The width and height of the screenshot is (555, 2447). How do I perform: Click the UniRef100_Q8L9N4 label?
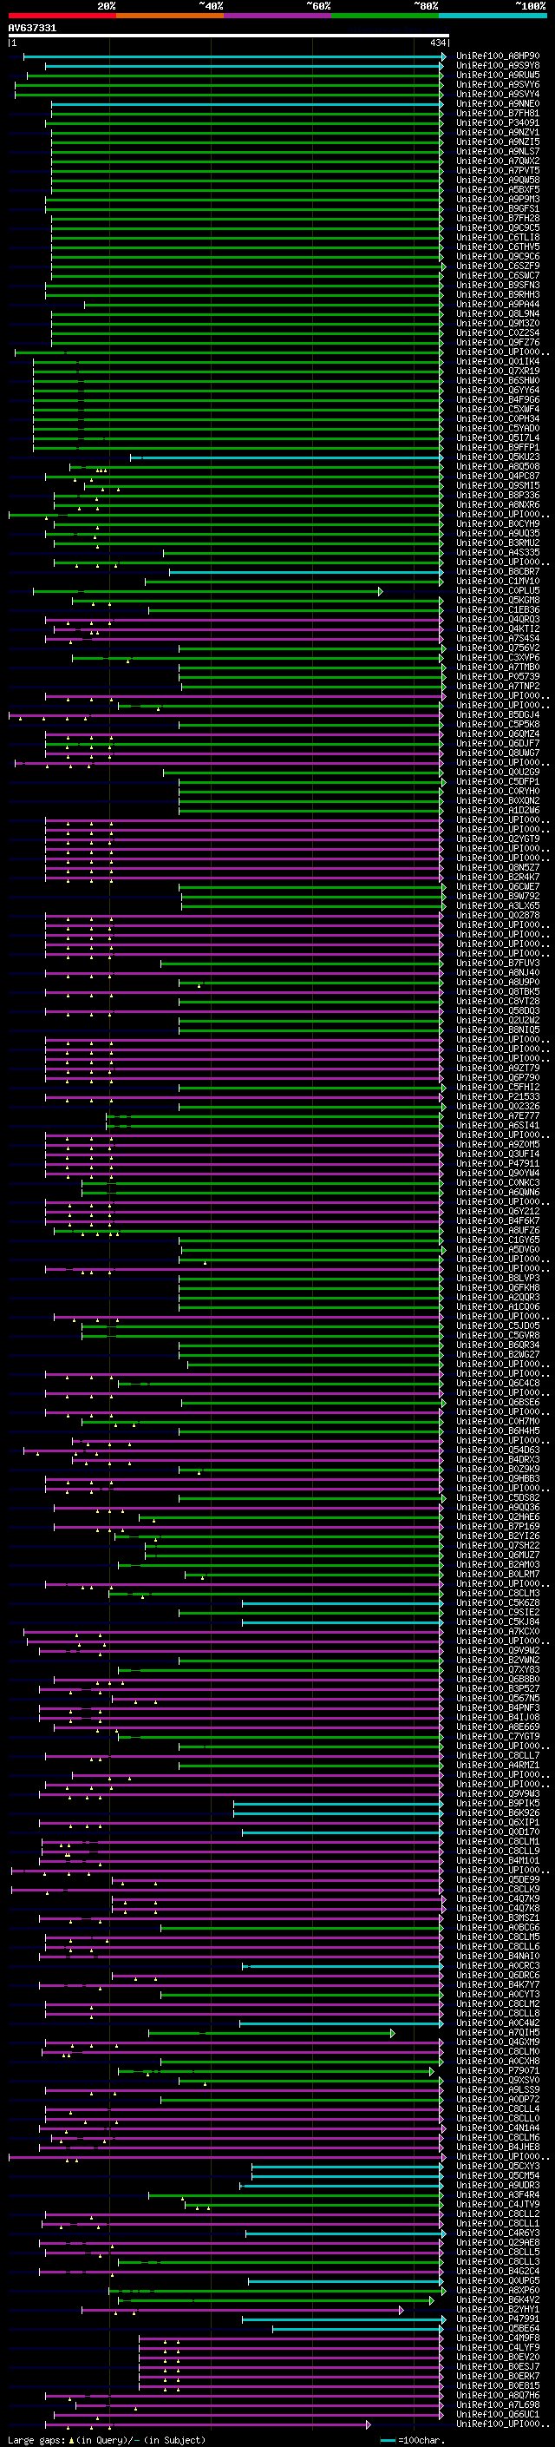pyautogui.click(x=497, y=314)
